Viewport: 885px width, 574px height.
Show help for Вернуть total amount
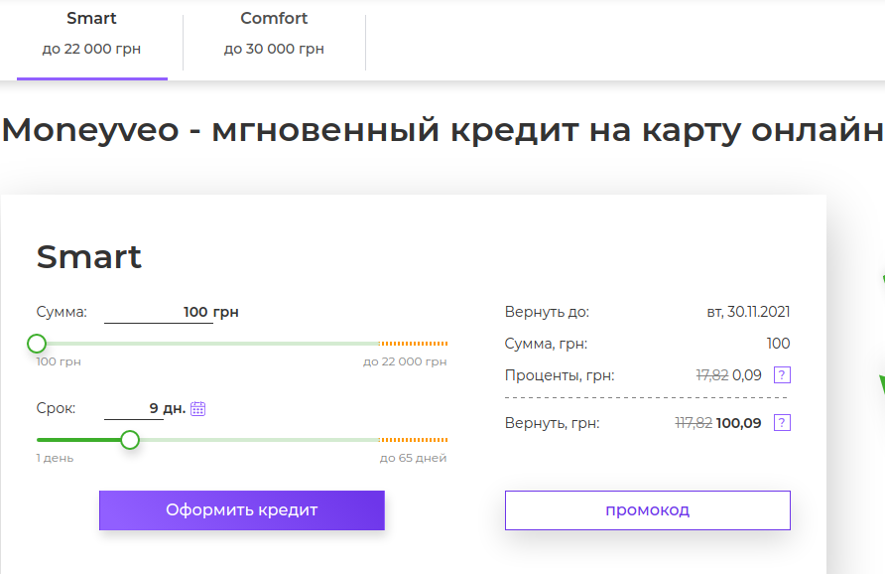click(782, 423)
